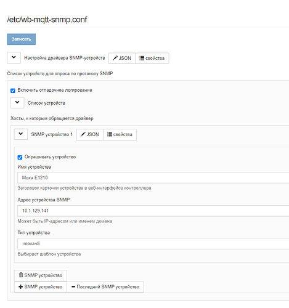Collapse the Настройка драйвера SNMP-устройств section
This screenshot has height=308, width=289.
(x=14, y=58)
